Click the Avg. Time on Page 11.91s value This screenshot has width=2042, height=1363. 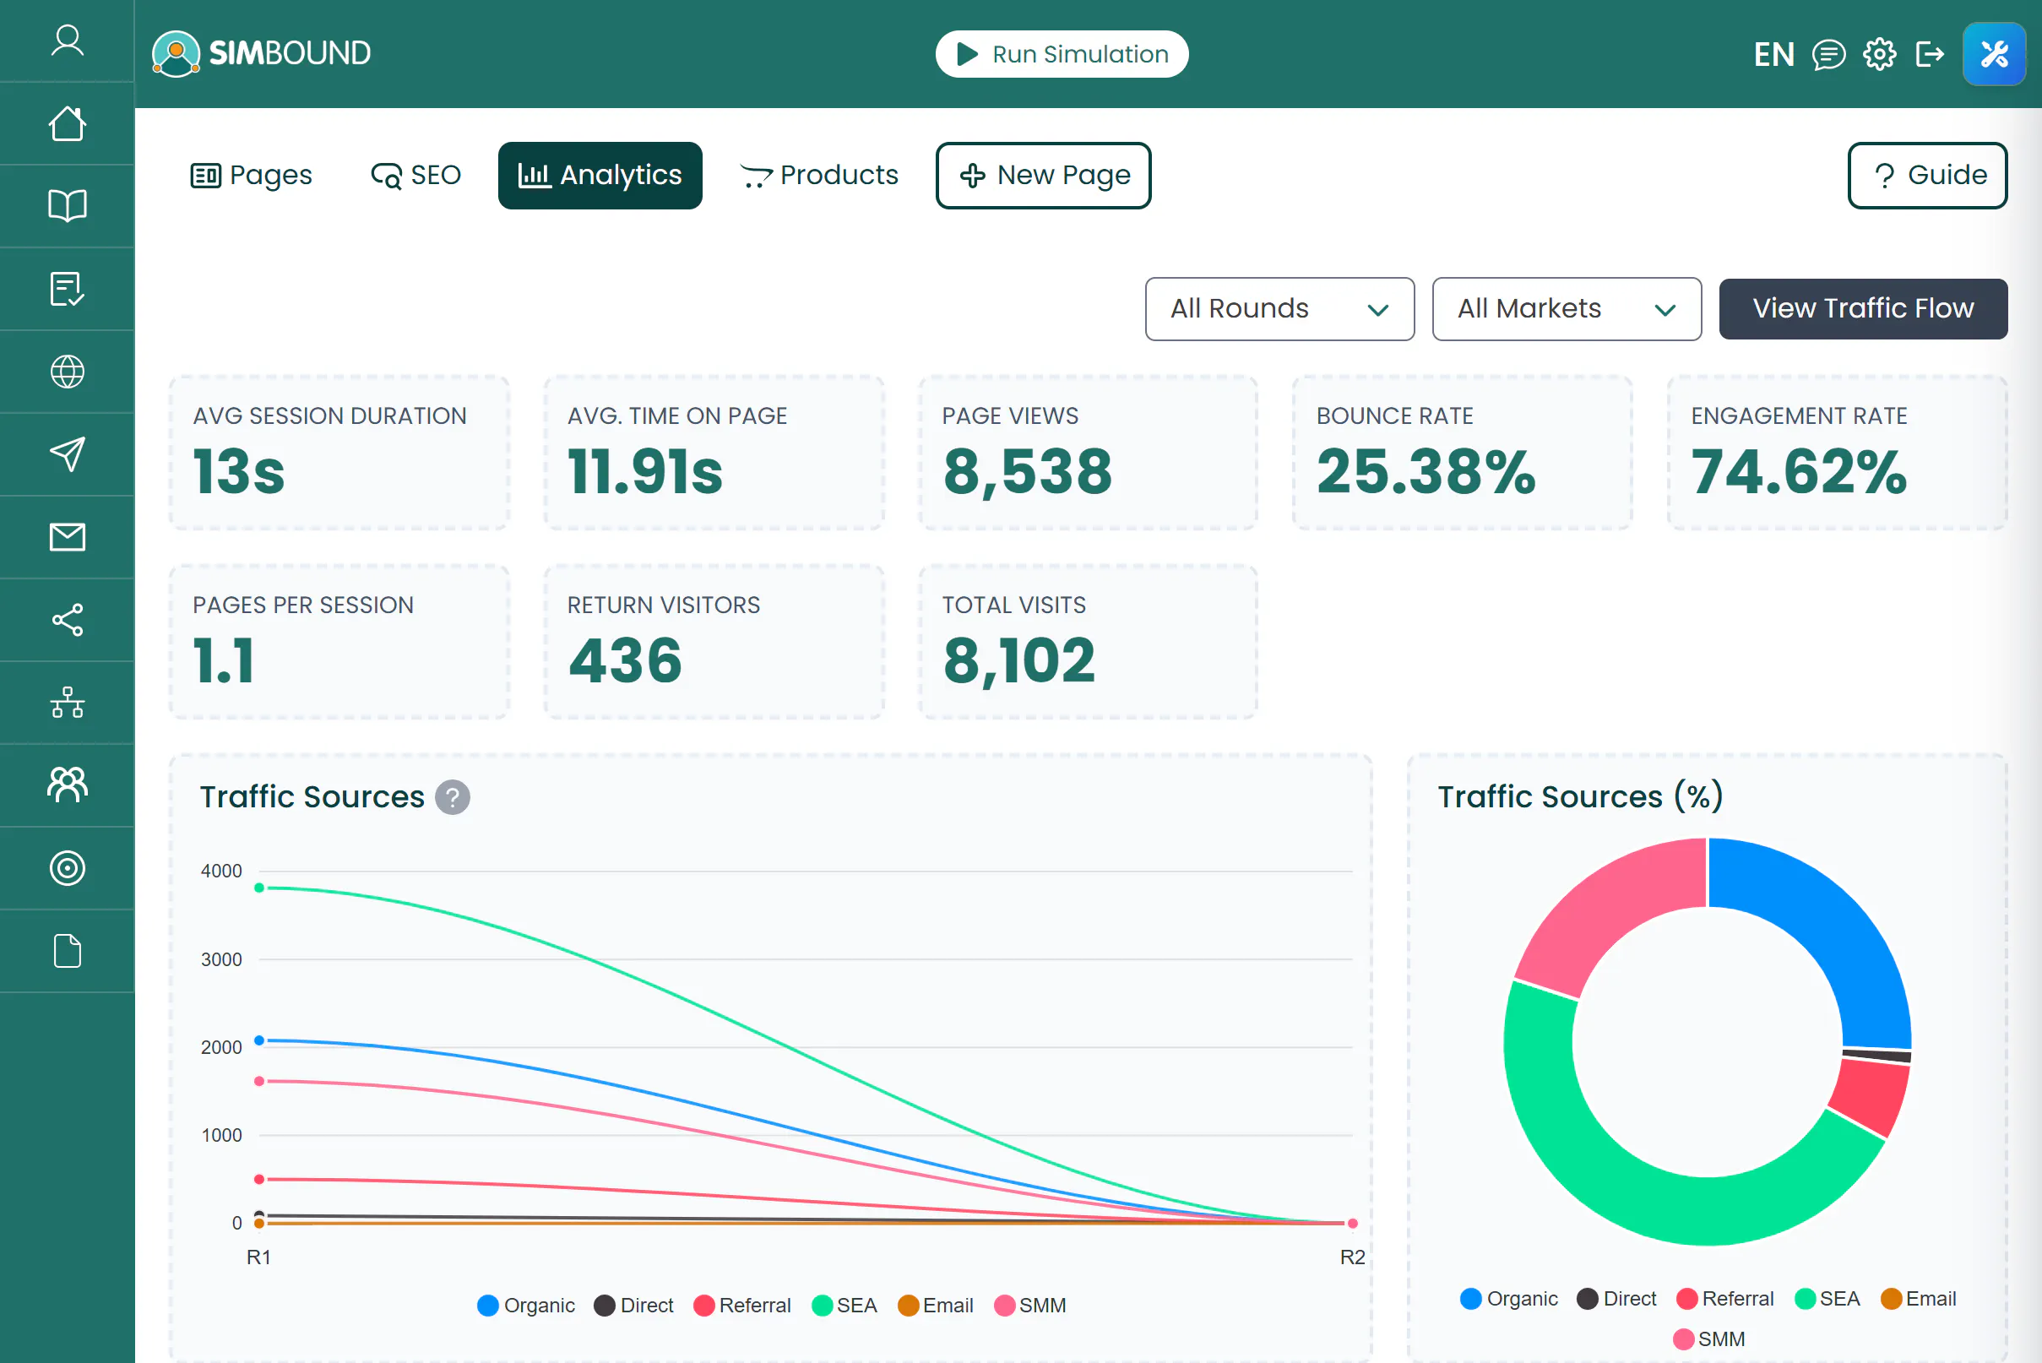(645, 472)
